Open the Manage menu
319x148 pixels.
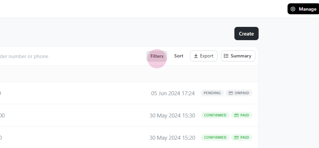click(x=303, y=9)
